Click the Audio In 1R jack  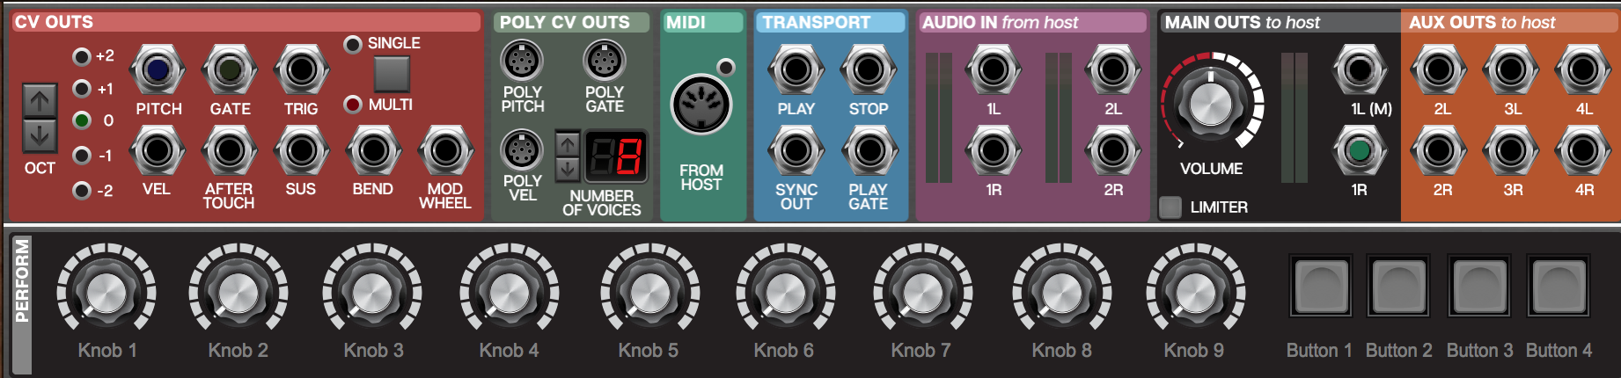coord(994,150)
